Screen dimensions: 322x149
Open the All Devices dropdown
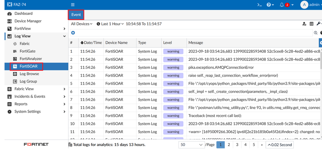(x=82, y=24)
